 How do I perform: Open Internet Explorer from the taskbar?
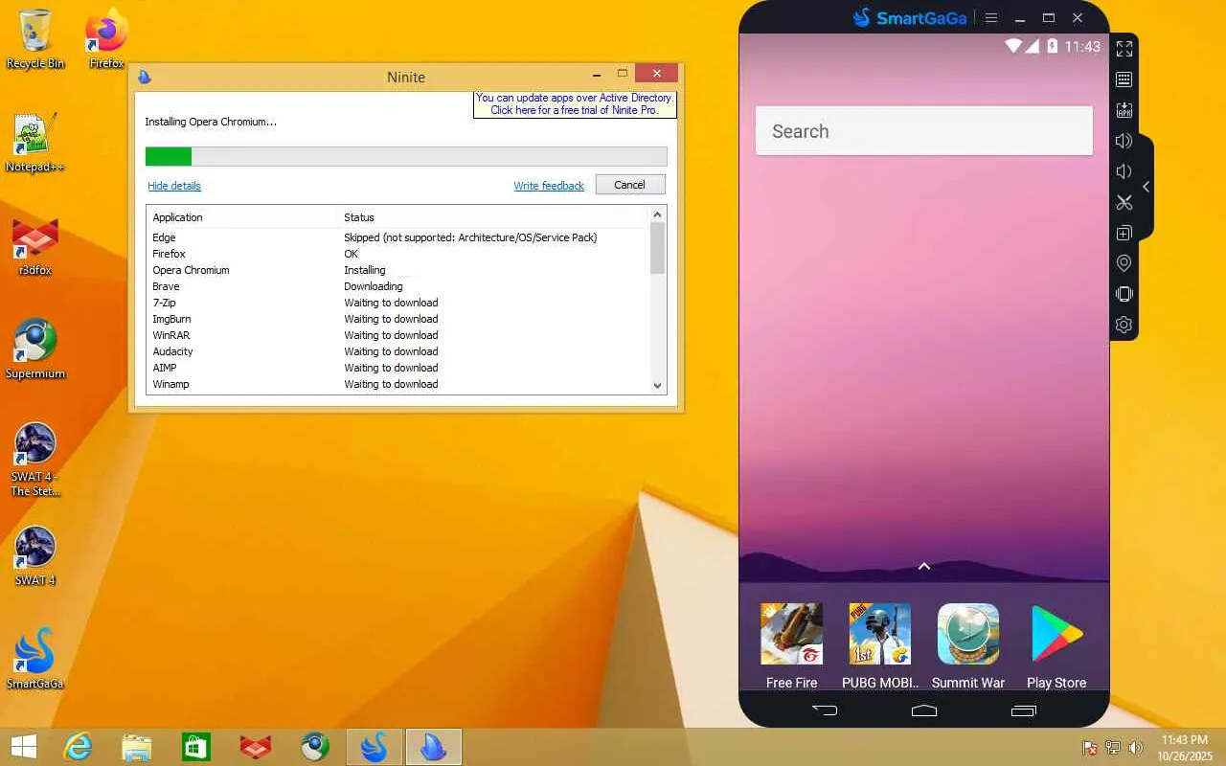[78, 747]
